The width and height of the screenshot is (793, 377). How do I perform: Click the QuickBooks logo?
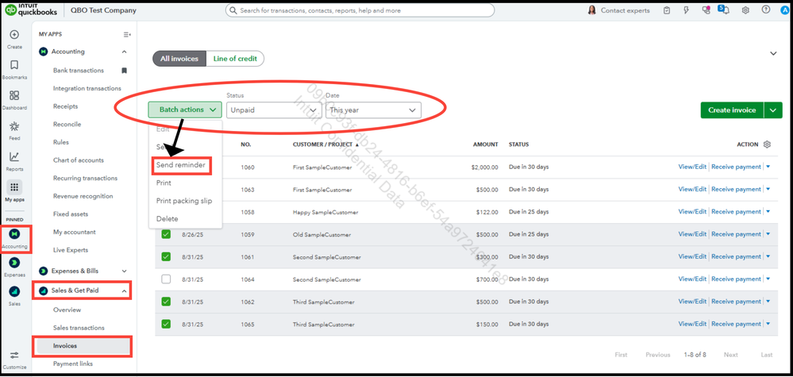(32, 10)
